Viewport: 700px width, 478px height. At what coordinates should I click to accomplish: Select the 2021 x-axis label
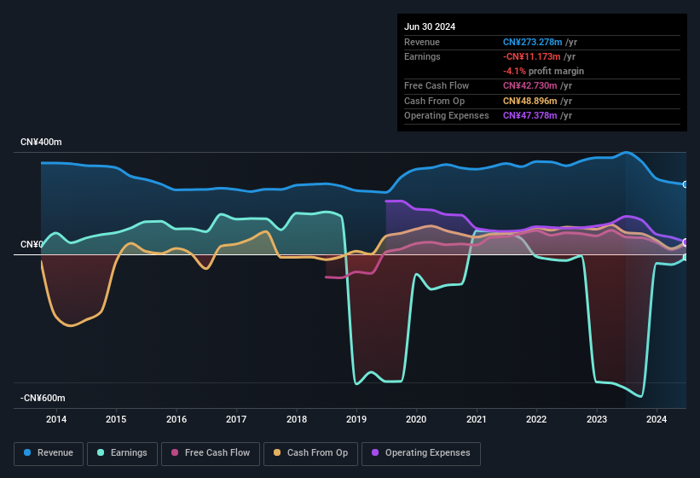[477, 419]
